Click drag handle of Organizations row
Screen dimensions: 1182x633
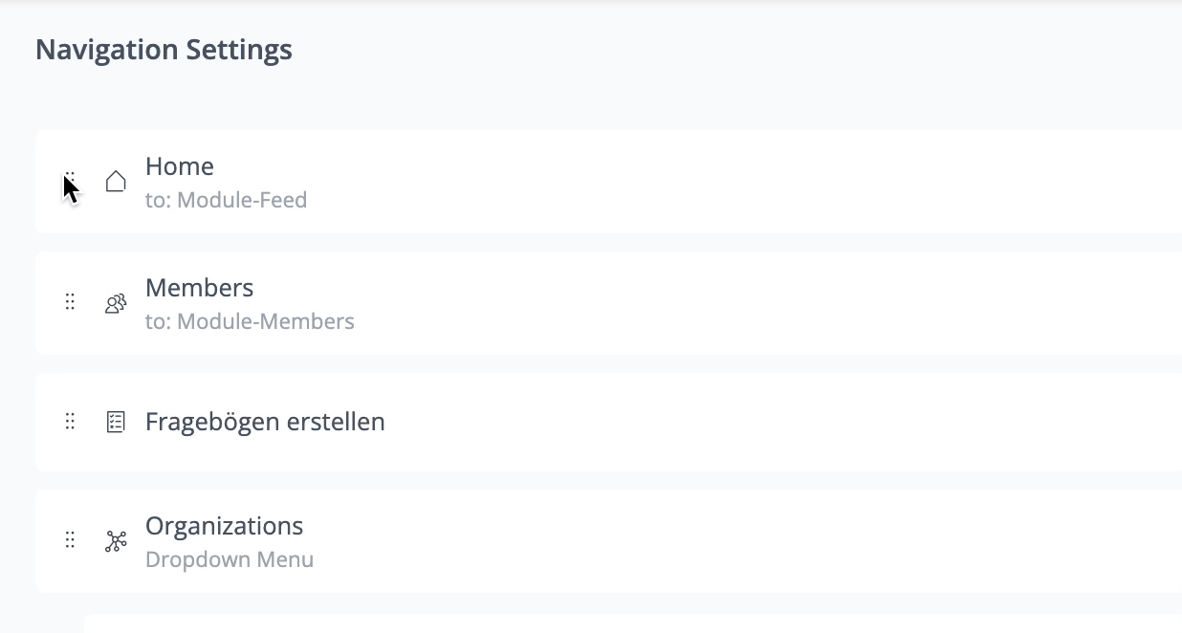(70, 540)
